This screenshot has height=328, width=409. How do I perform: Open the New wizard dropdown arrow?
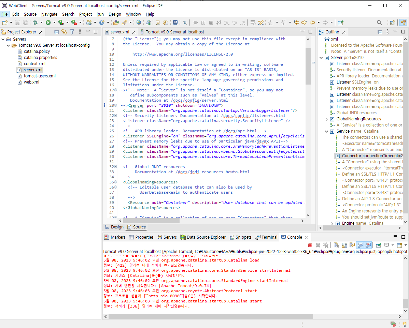pyautogui.click(x=11, y=23)
